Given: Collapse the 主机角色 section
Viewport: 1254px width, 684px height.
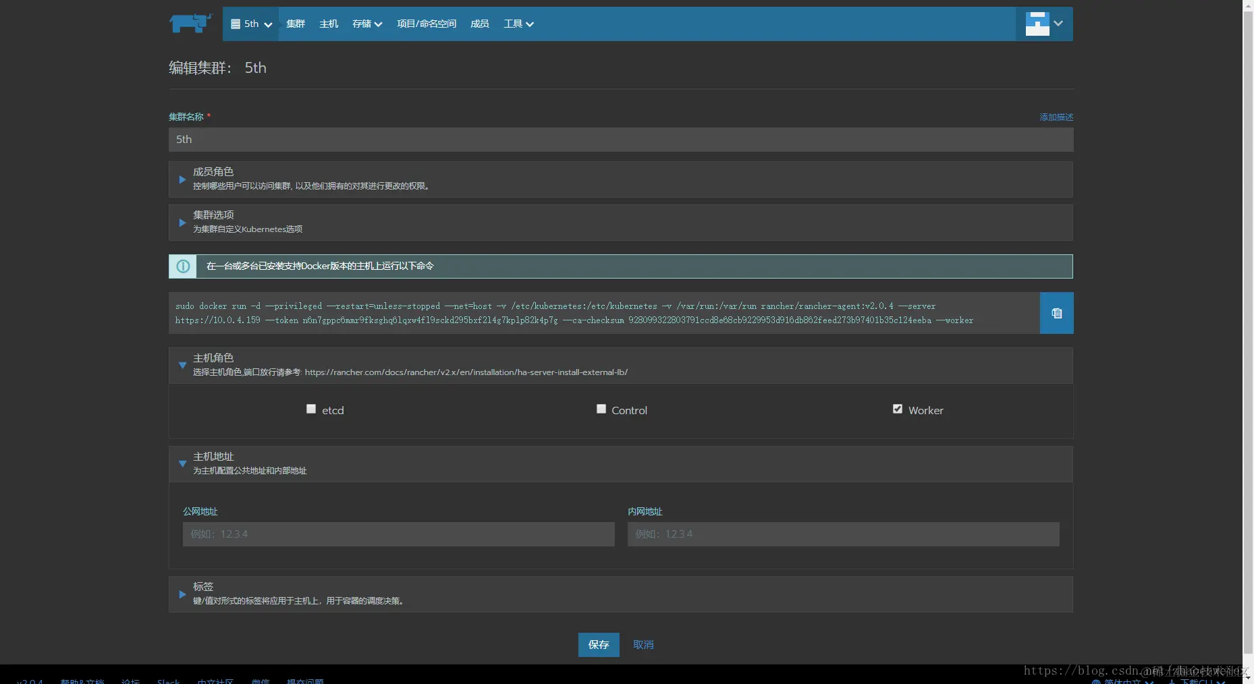Looking at the screenshot, I should (x=182, y=365).
